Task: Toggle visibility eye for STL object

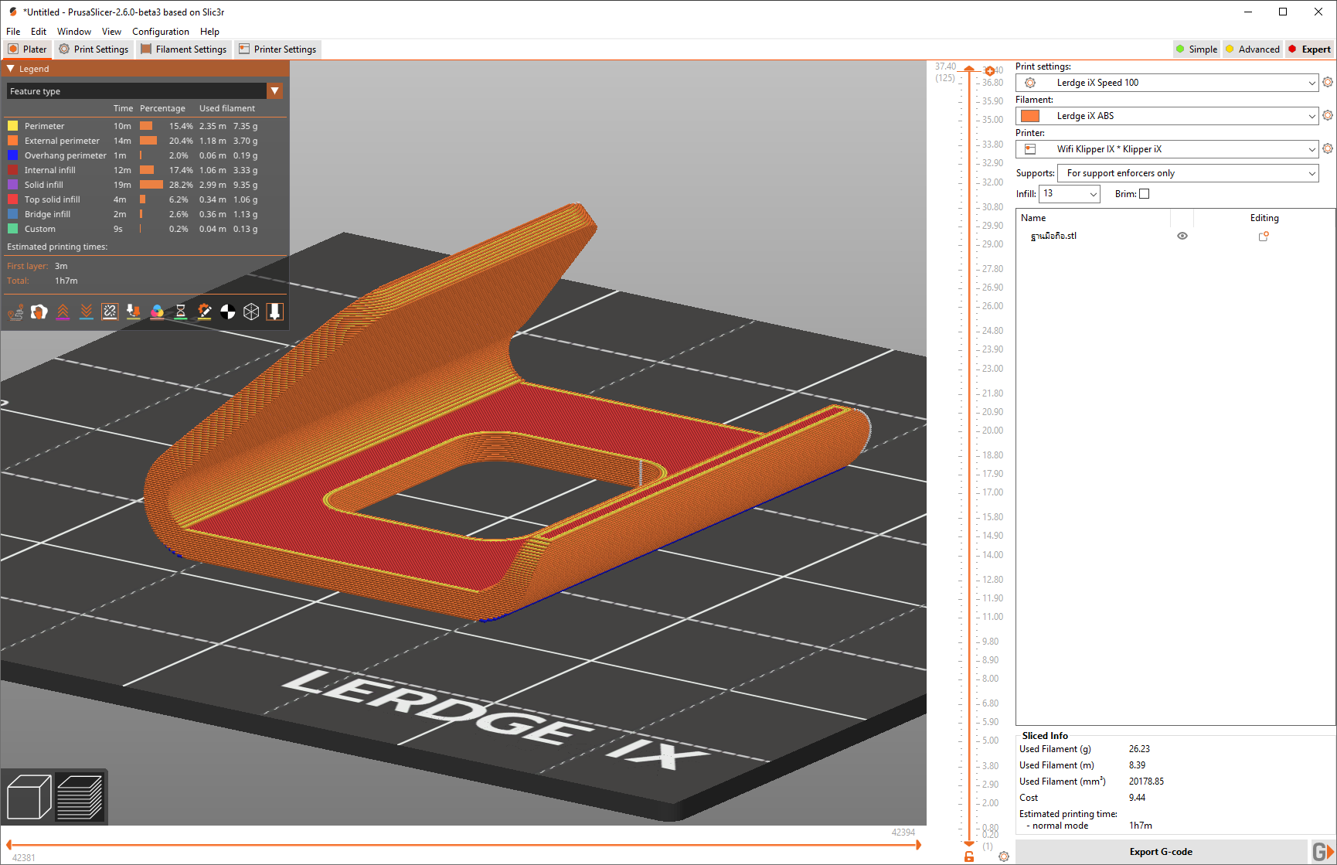Action: [1182, 236]
